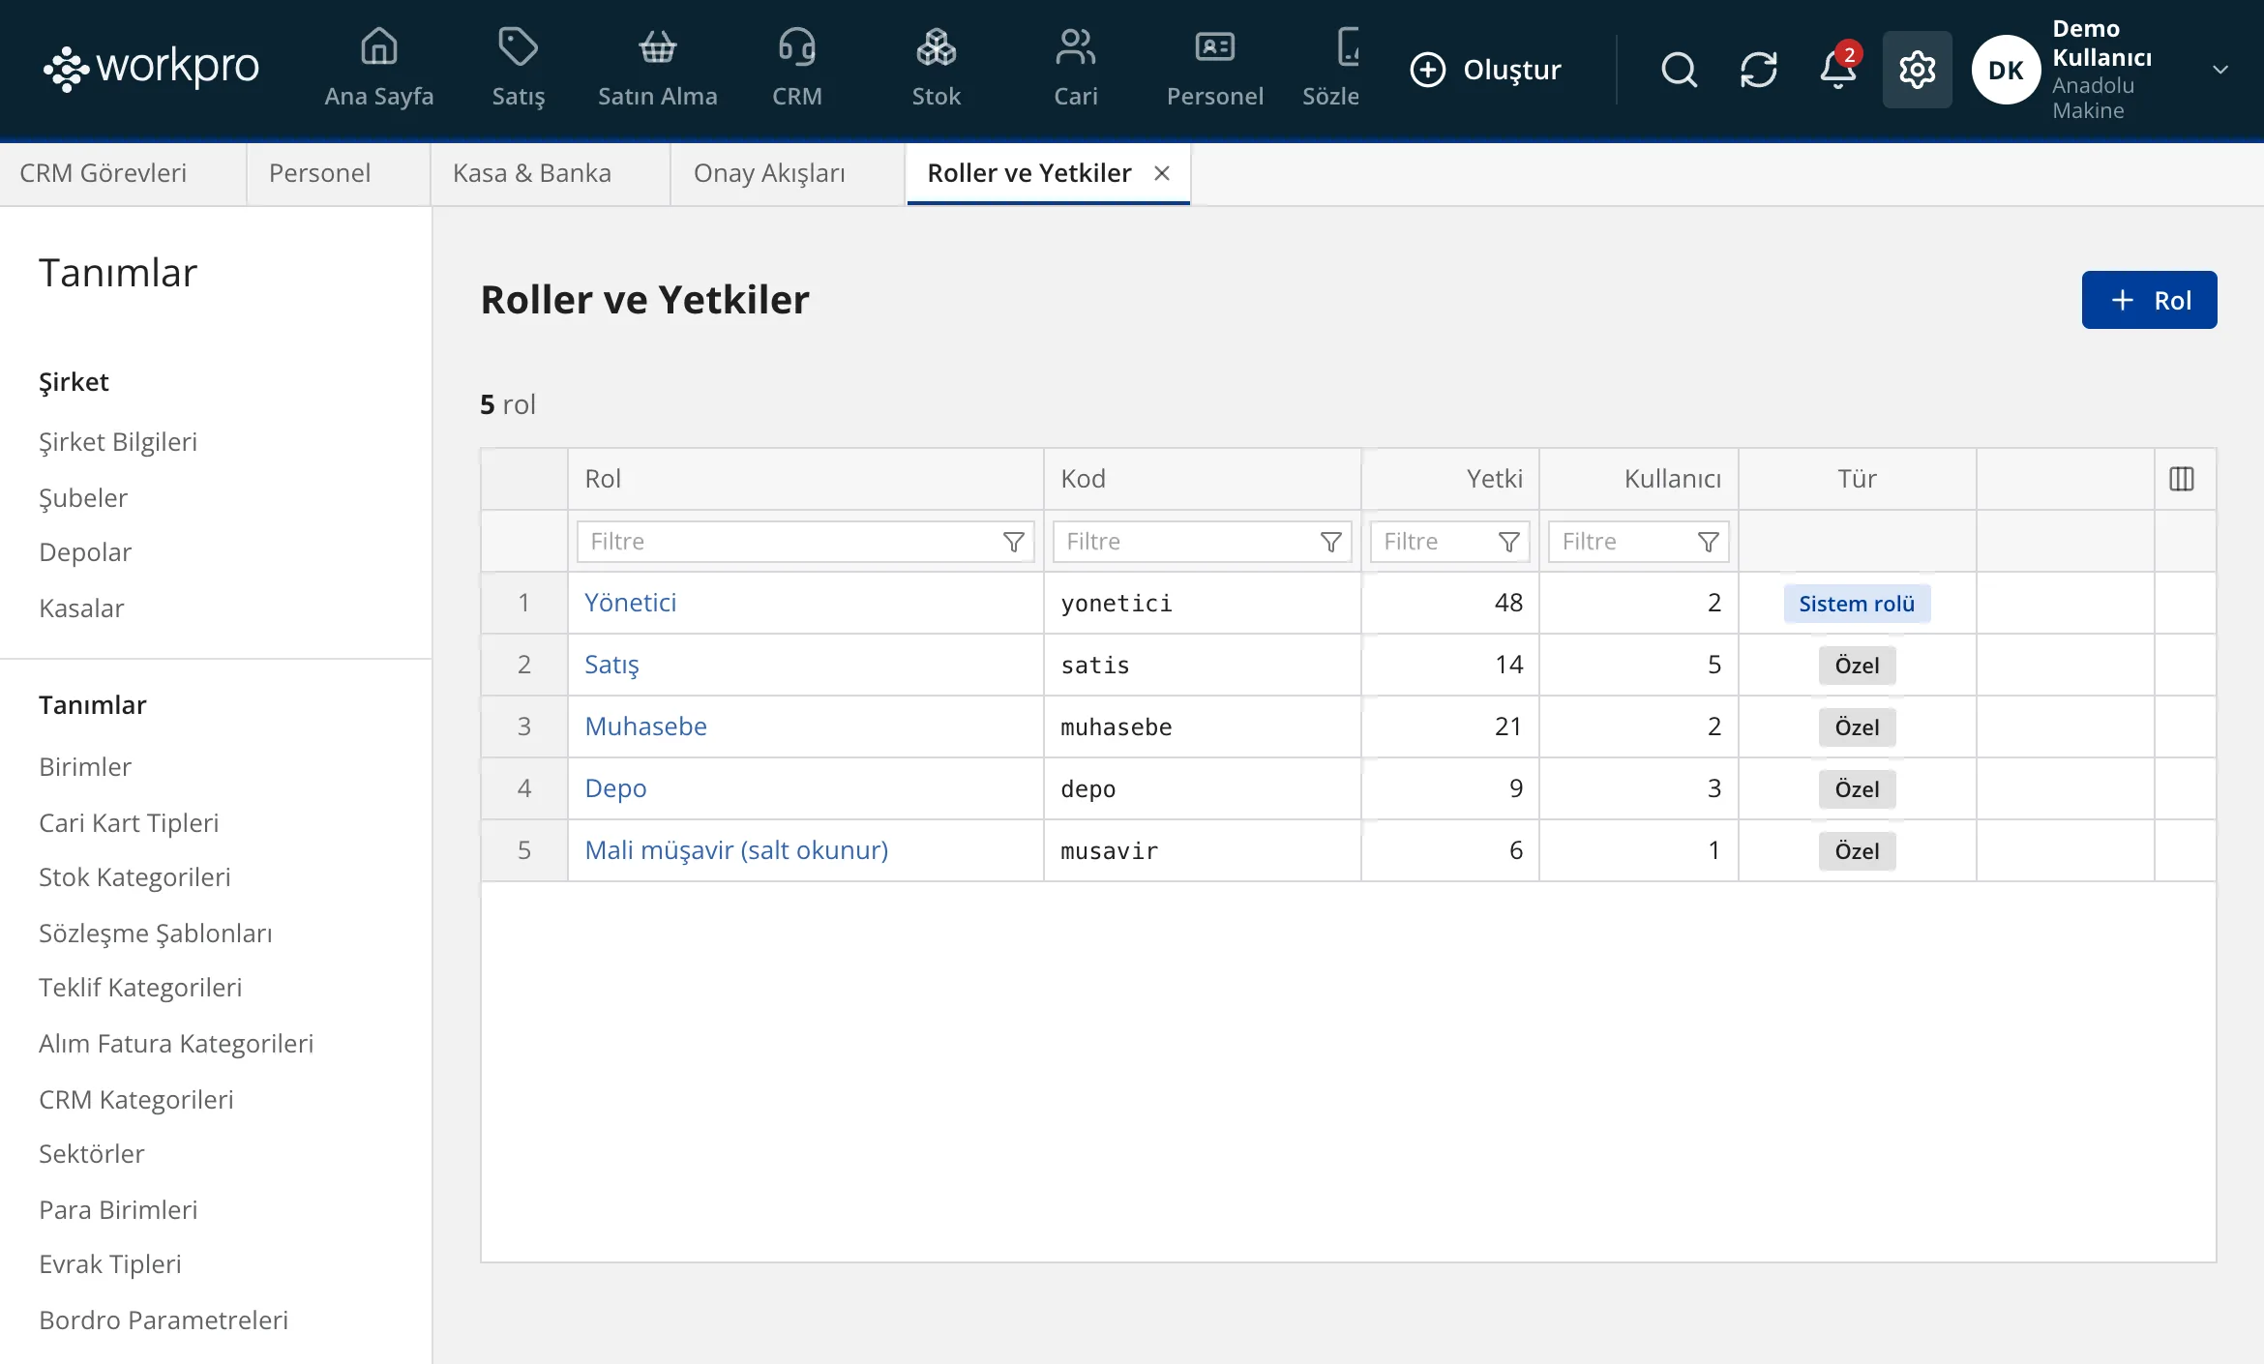
Task: Click the refresh sync icon
Action: coord(1758,70)
